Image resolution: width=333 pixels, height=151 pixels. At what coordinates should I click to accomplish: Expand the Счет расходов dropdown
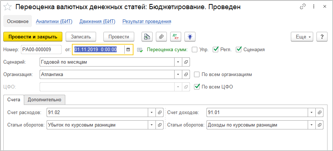coord(151,113)
